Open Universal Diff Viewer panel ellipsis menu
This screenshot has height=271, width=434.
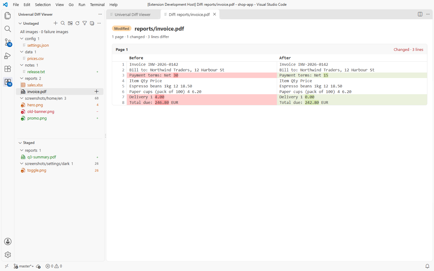coord(100,14)
